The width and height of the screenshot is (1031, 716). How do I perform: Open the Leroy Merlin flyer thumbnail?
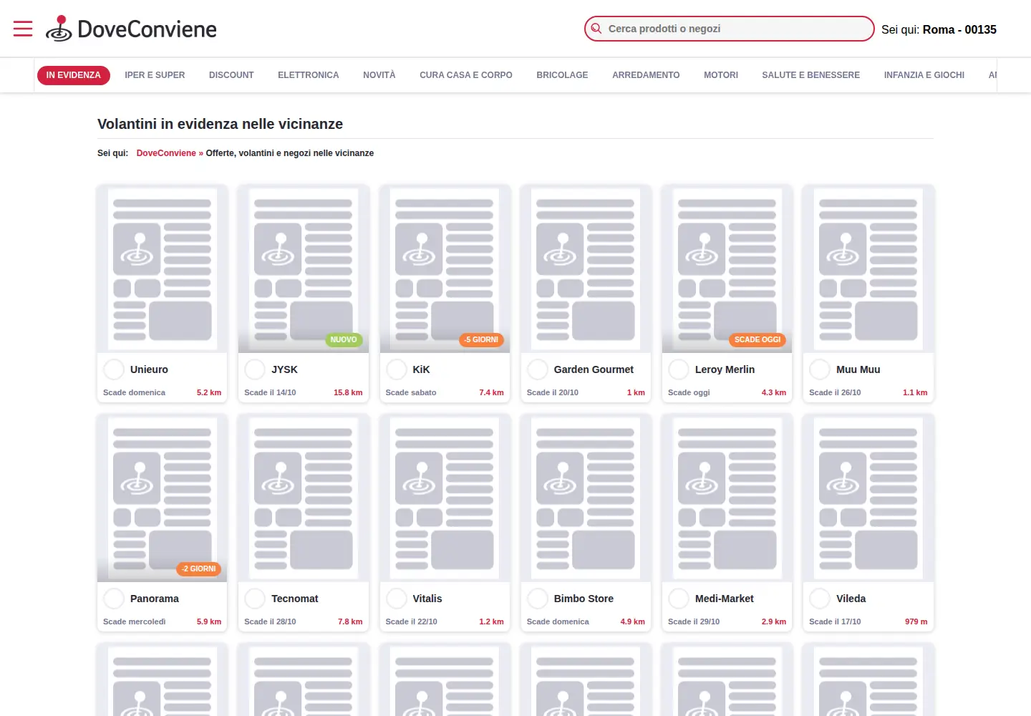pos(727,268)
